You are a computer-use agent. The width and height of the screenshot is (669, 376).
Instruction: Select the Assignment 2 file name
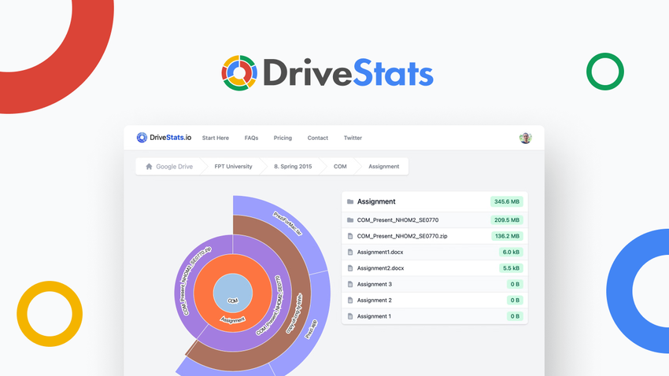pyautogui.click(x=375, y=300)
